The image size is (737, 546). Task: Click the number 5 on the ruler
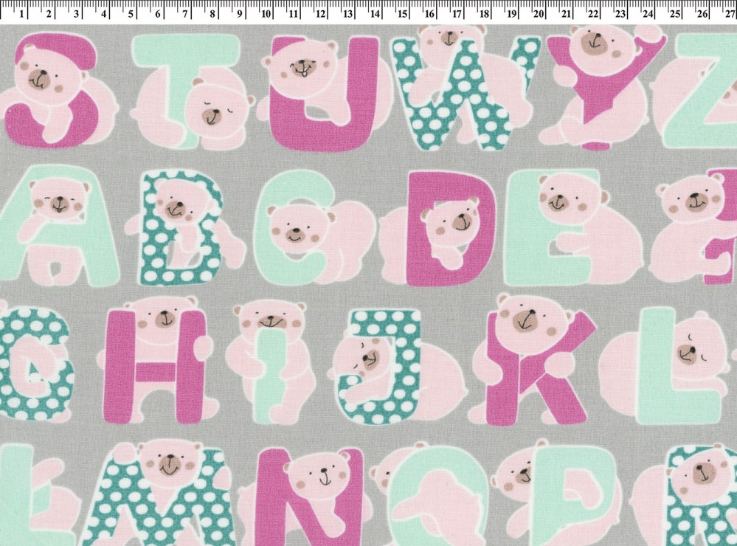(131, 14)
